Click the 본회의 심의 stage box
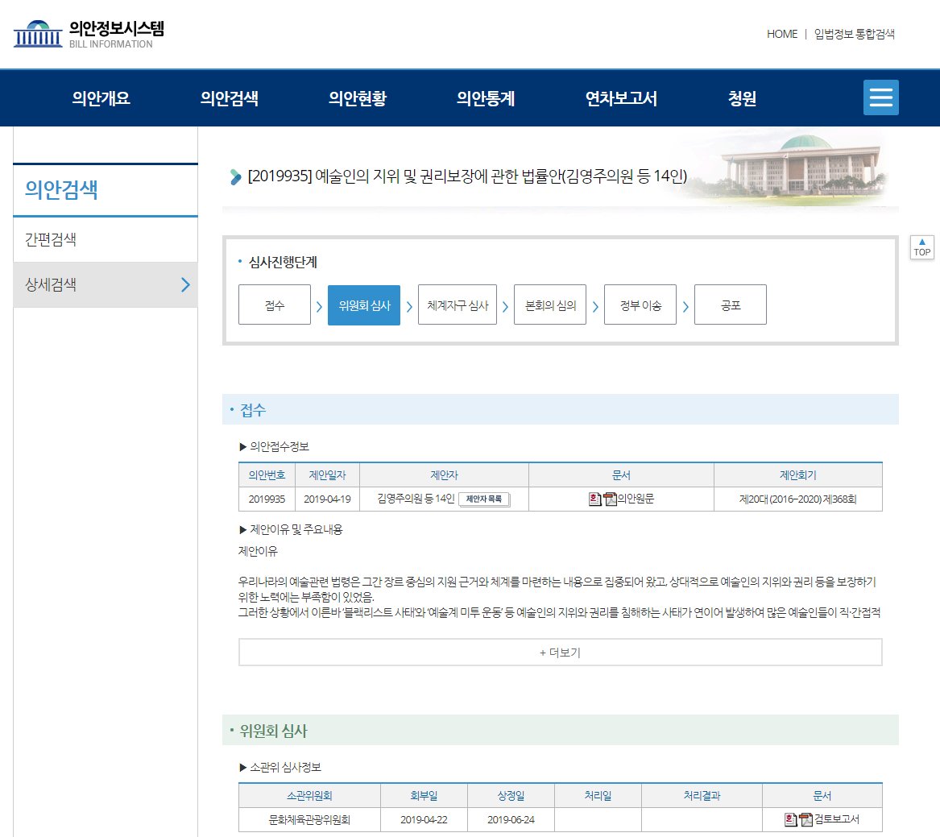940x837 pixels. click(x=550, y=305)
